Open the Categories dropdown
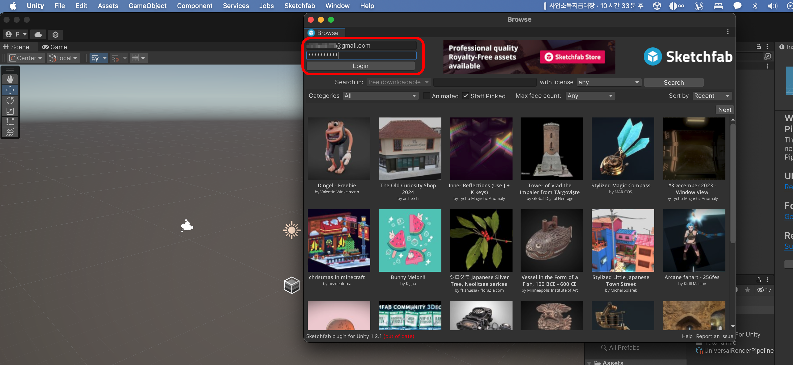The width and height of the screenshot is (793, 365). [381, 96]
